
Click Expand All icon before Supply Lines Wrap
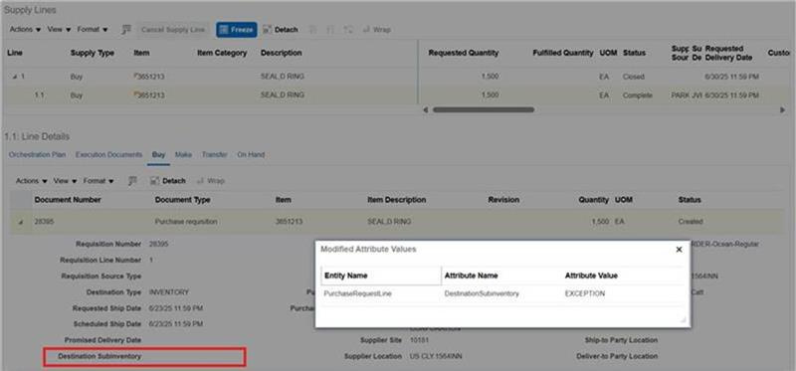pyautogui.click(x=347, y=30)
